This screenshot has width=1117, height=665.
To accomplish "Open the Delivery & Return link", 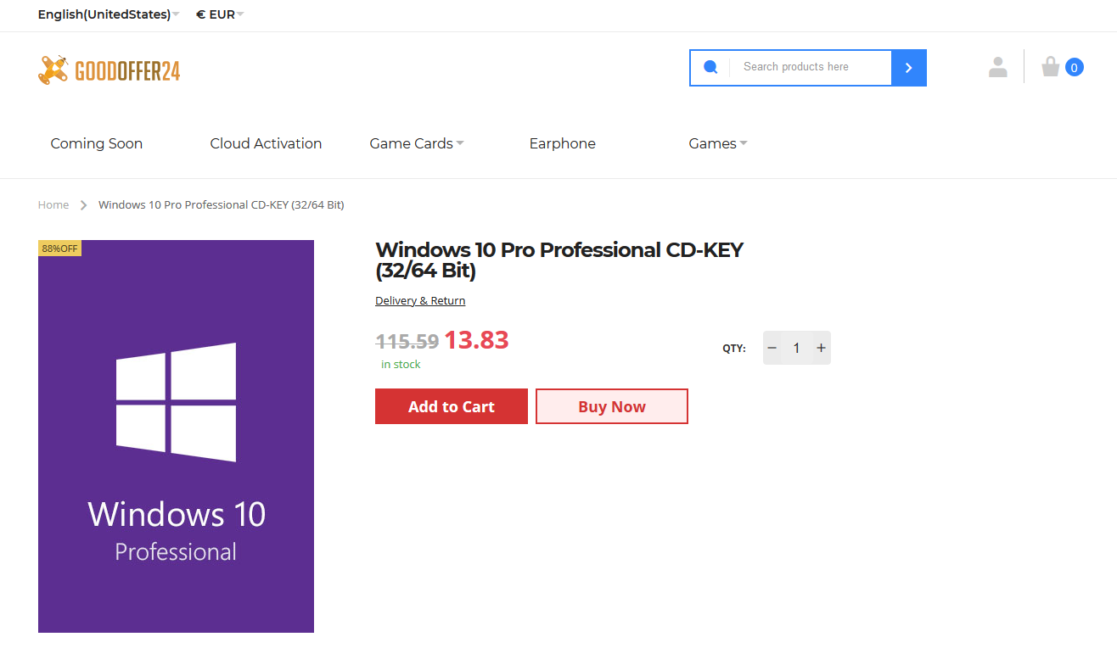I will pyautogui.click(x=420, y=300).
